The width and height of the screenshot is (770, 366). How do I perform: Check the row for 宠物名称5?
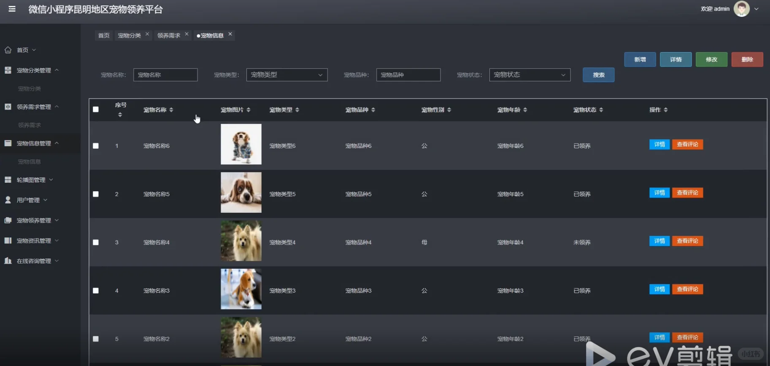[96, 194]
